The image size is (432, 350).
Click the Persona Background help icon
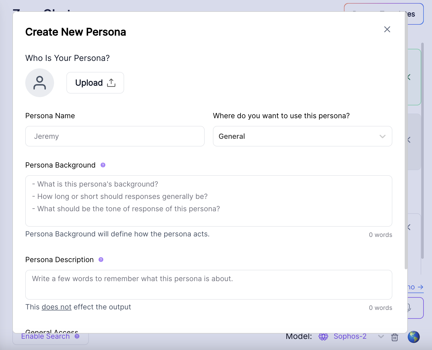(x=103, y=165)
